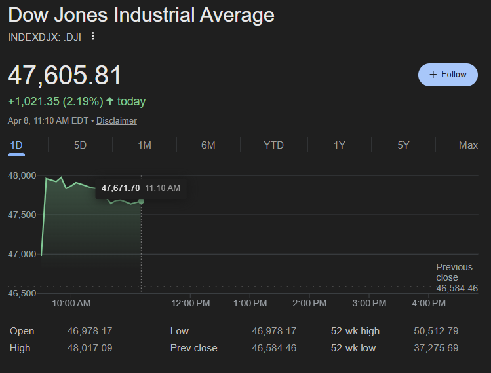Viewport: 491px width, 373px height.
Task: Open the Disclaimer link
Action: (117, 120)
